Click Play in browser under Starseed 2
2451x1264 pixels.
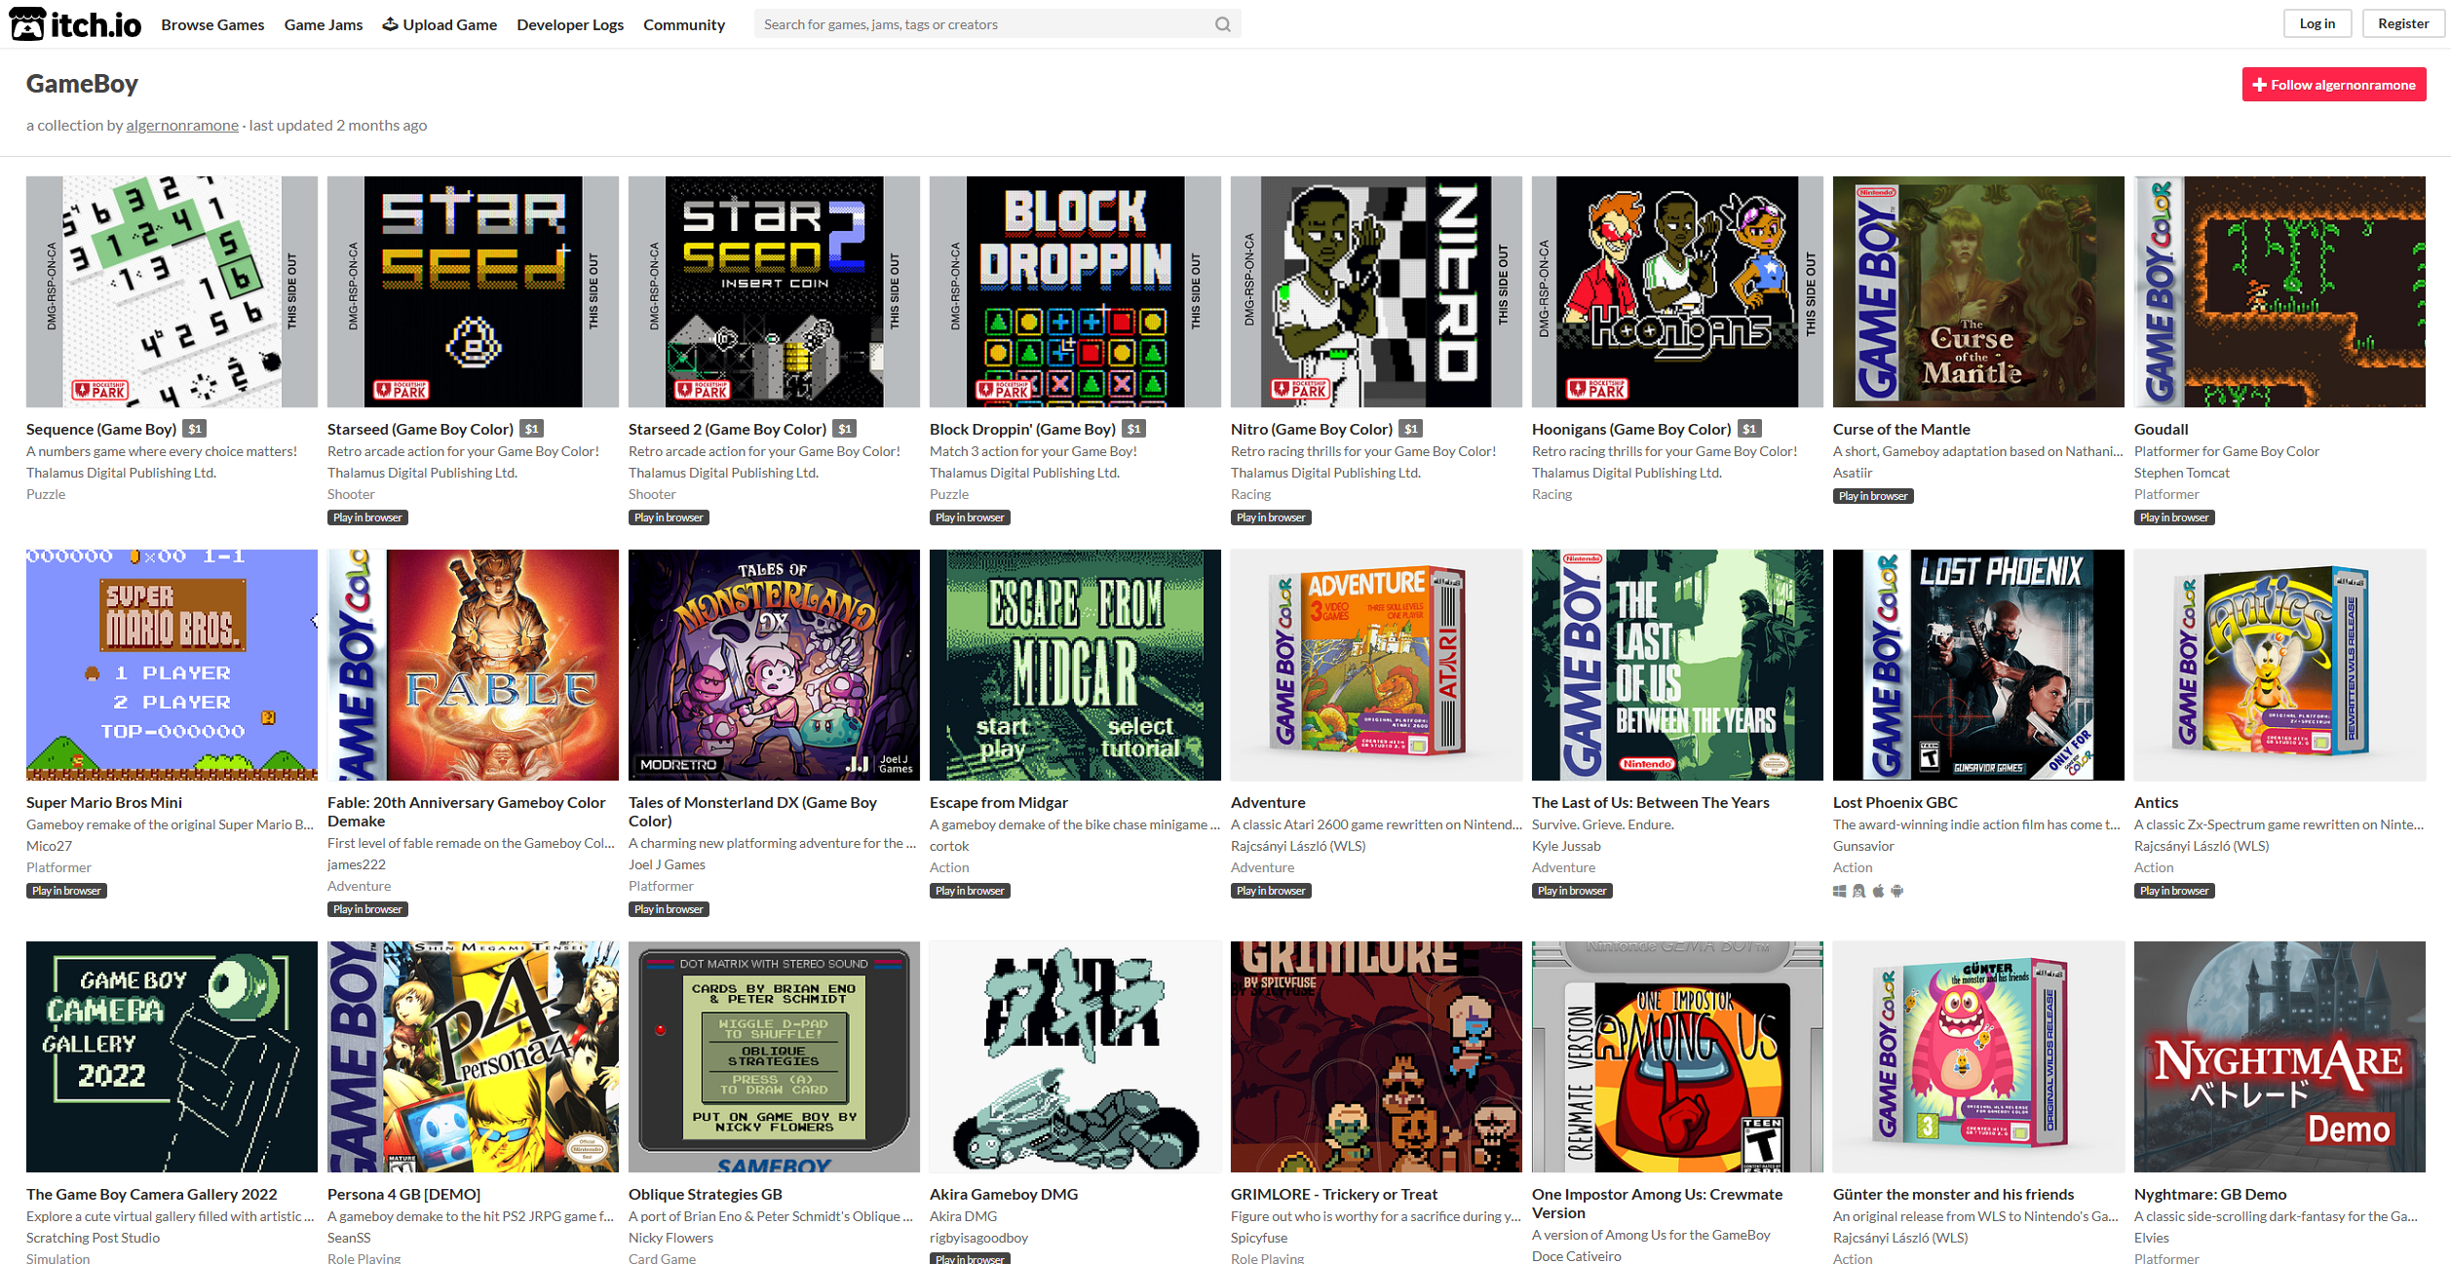[669, 517]
